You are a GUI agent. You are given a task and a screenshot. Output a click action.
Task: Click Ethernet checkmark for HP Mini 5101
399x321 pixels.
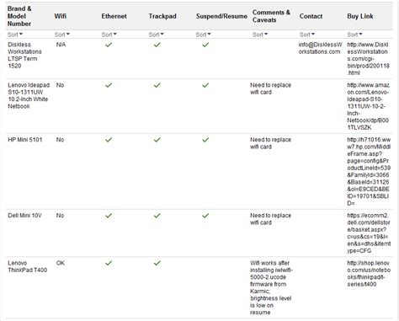click(x=109, y=140)
